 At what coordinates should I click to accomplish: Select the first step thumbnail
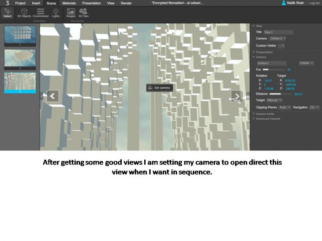(x=20, y=35)
